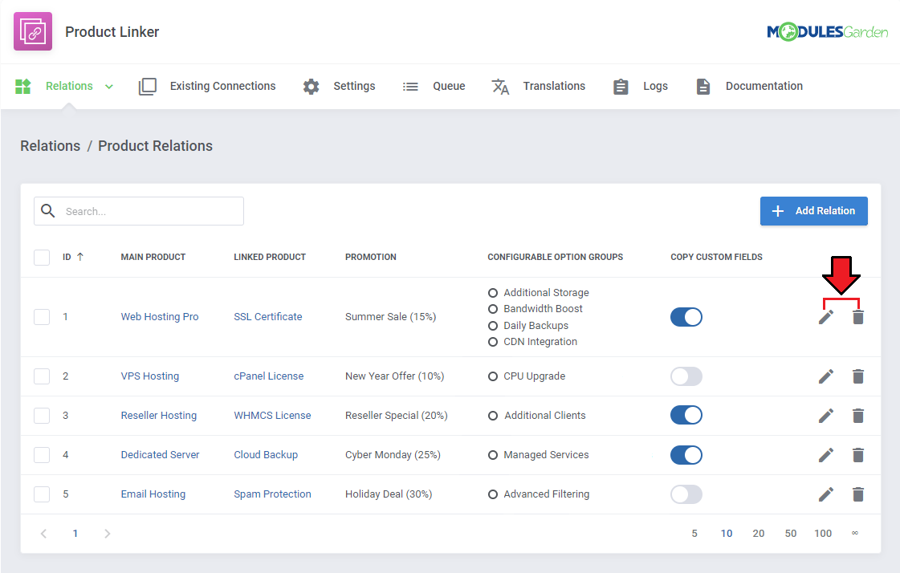Tick the checkbox for row 4
Image resolution: width=900 pixels, height=573 pixels.
pos(42,455)
